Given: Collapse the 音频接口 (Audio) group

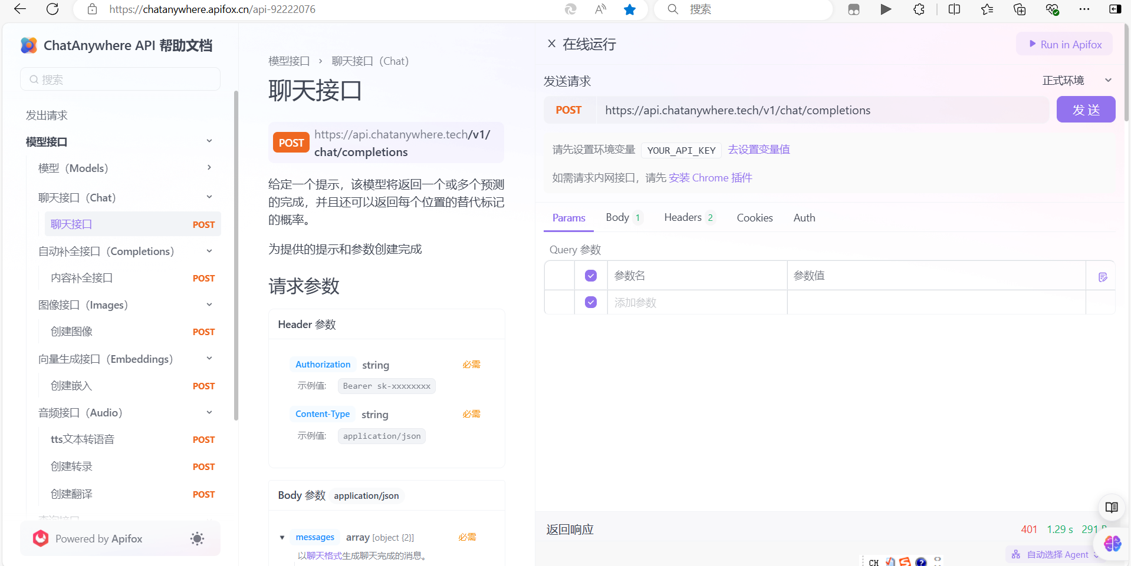Looking at the screenshot, I should (209, 412).
